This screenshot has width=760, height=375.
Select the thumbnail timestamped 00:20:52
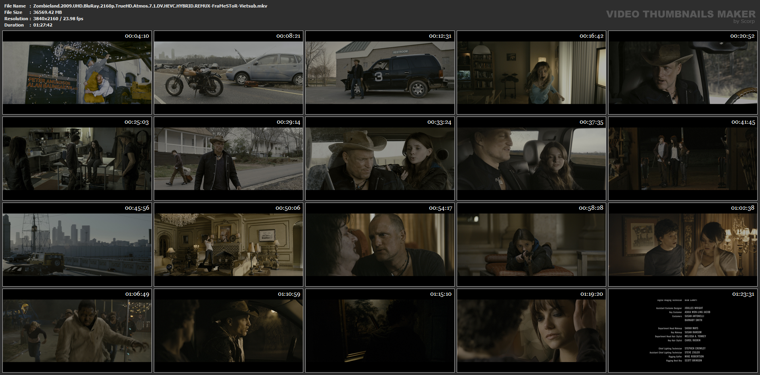(683, 73)
